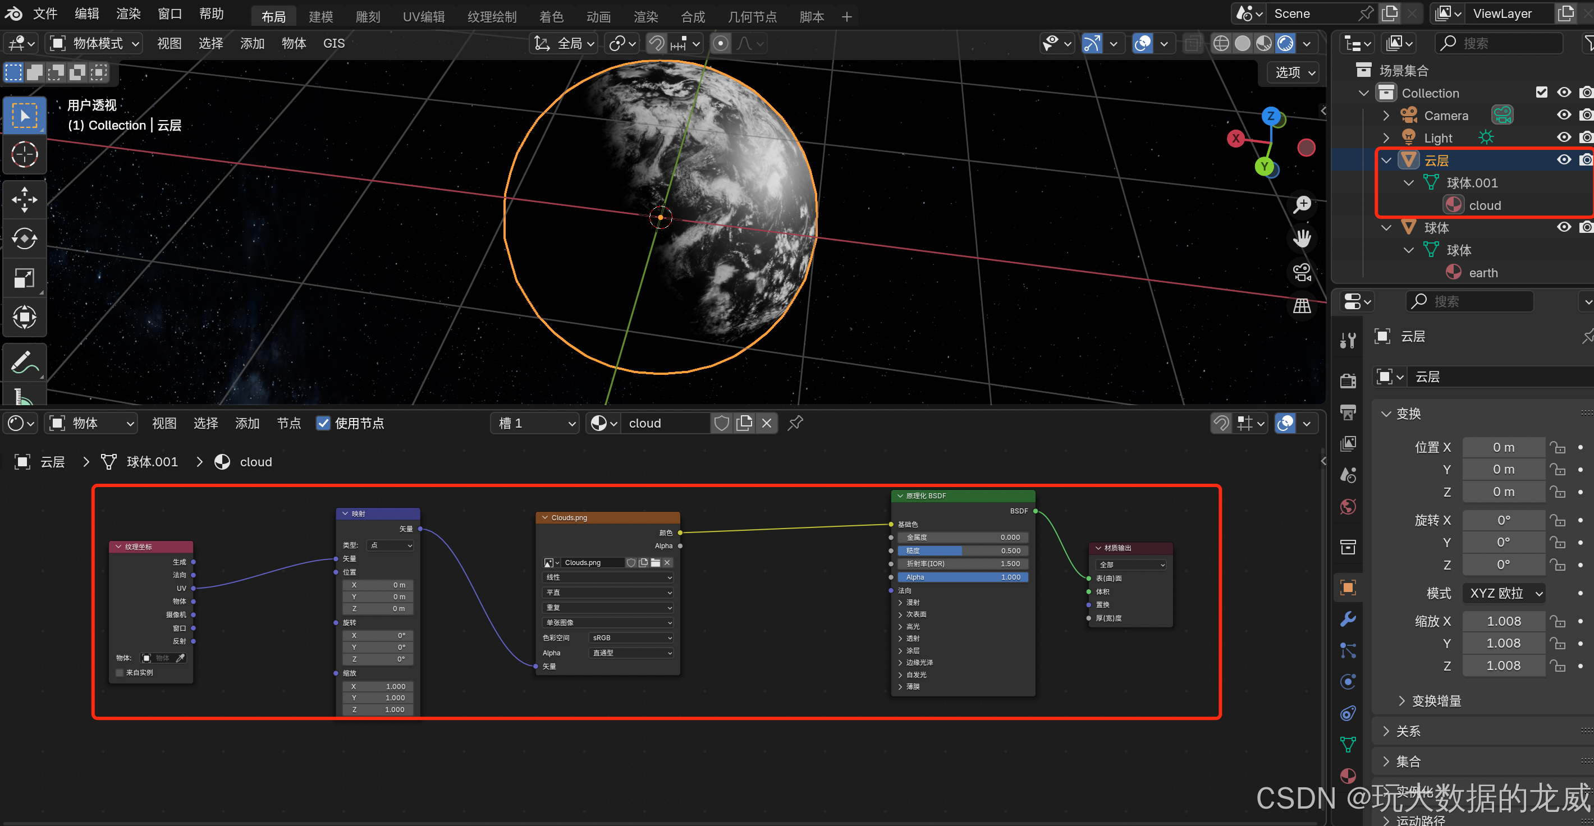
Task: Select the Move tool in left toolbar
Action: click(24, 199)
